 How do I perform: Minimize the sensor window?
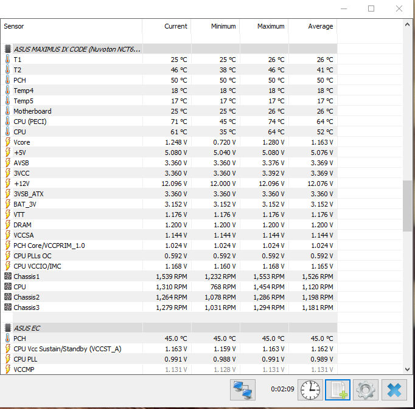[x=344, y=9]
